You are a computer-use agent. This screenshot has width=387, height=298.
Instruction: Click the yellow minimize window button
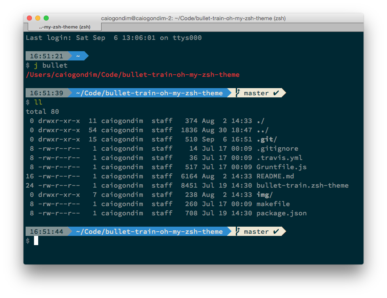tap(38, 18)
